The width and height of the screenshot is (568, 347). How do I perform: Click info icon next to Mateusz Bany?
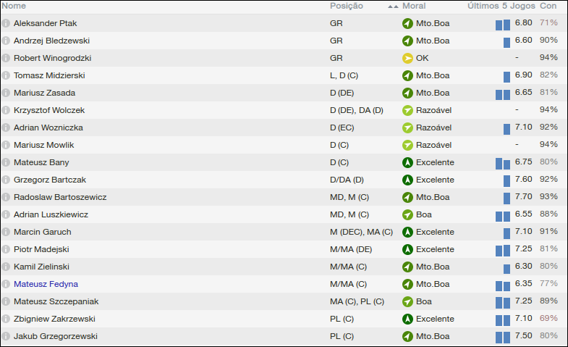click(7, 162)
